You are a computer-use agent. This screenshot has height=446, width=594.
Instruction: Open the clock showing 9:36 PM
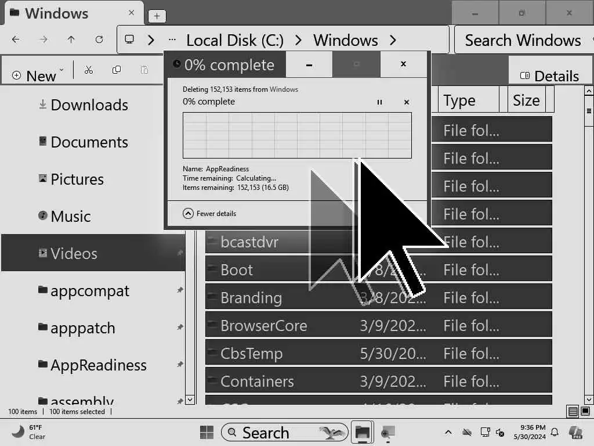(x=530, y=432)
